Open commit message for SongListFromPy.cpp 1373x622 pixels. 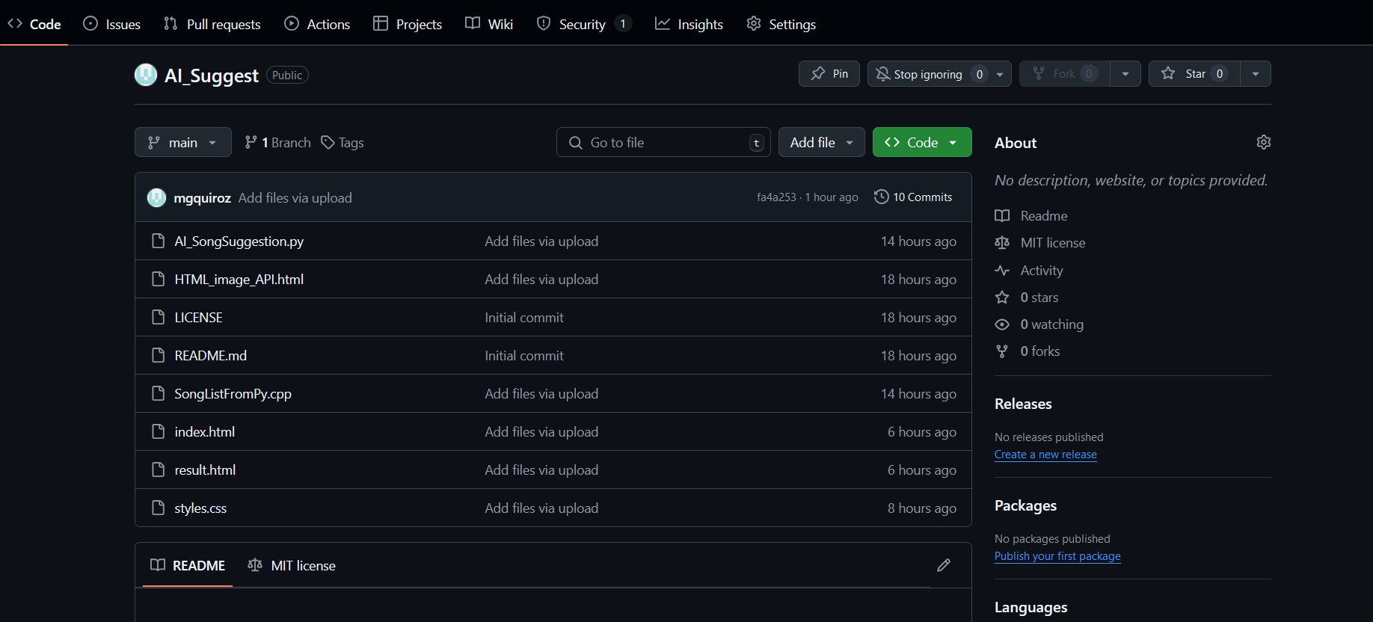tap(541, 394)
